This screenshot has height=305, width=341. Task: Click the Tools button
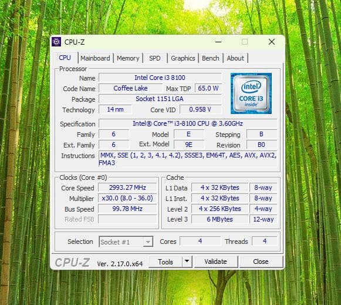coord(166,262)
